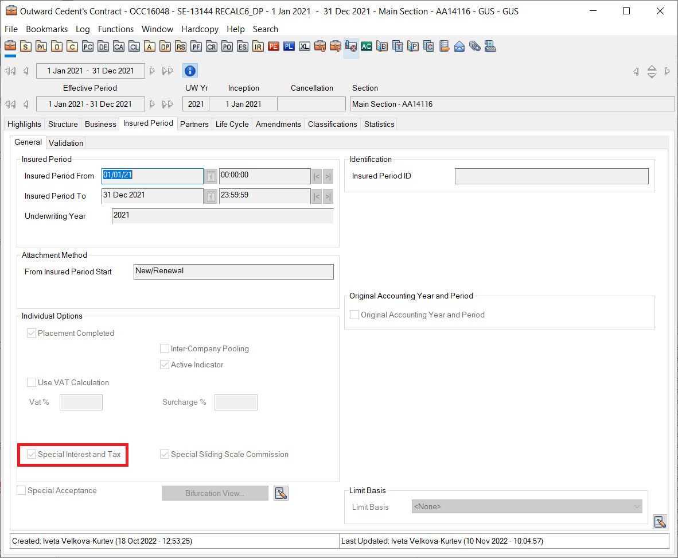Click the Insured Period ID field
678x558 pixels.
551,176
